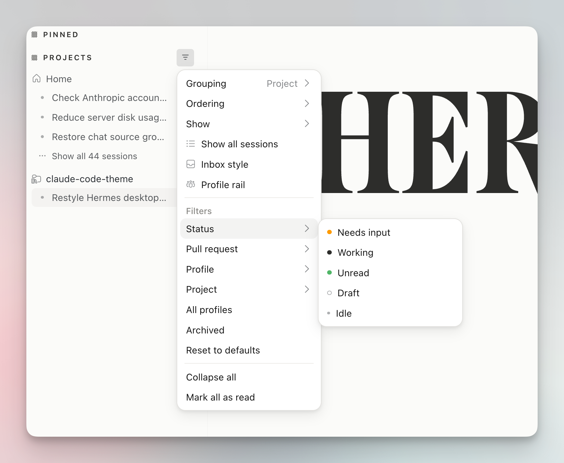
Task: Click Show all 44 sessions link
Action: [x=95, y=156]
